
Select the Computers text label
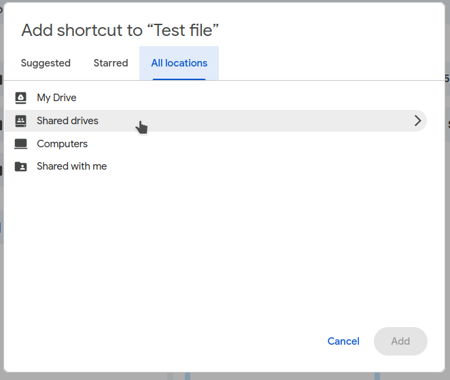tap(62, 144)
